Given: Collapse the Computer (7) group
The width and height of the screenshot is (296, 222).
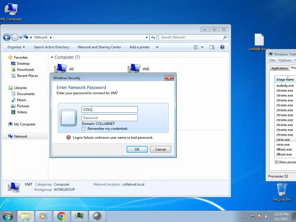Looking at the screenshot, I should 52,57.
